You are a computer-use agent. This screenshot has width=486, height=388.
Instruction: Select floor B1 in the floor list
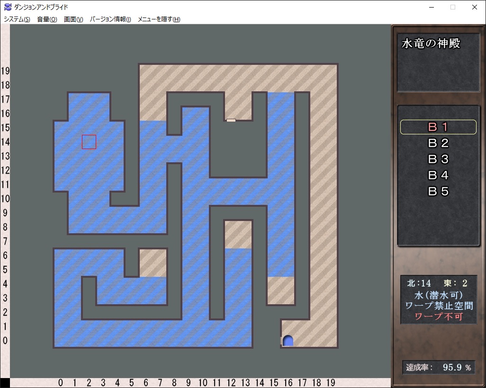point(438,127)
